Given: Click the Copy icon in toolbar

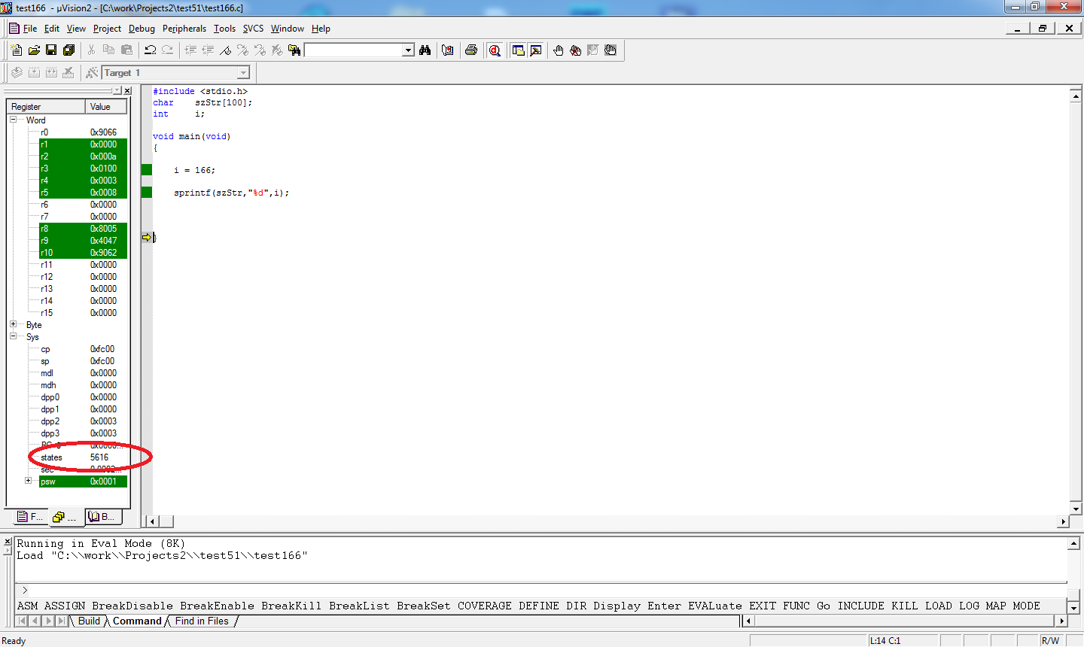Looking at the screenshot, I should (108, 50).
